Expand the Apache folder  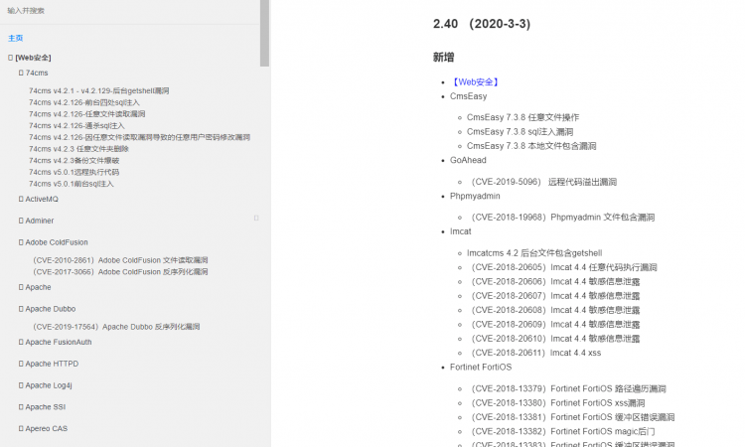pyautogui.click(x=35, y=287)
